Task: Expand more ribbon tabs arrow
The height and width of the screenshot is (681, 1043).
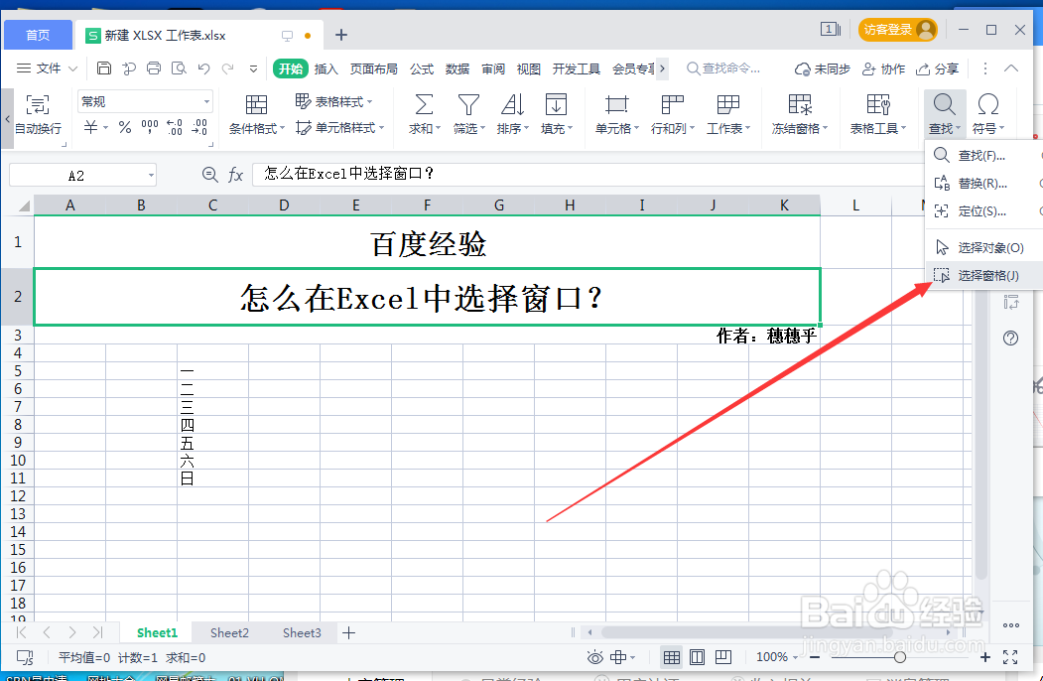Action: (662, 68)
